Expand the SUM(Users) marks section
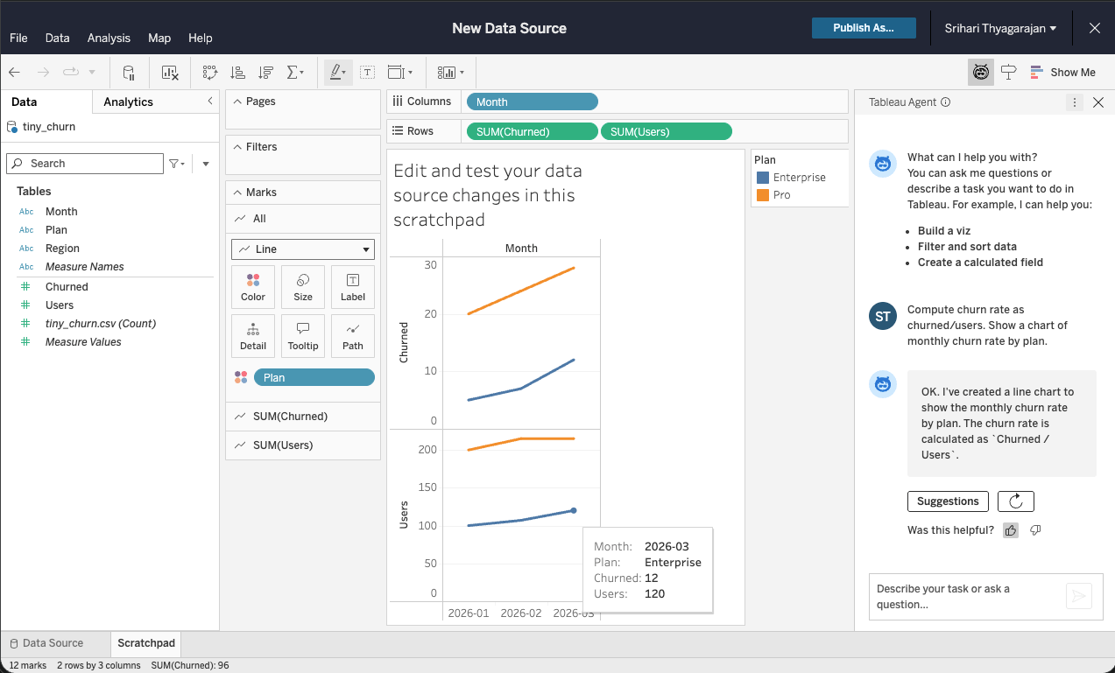The image size is (1115, 673). tap(303, 445)
